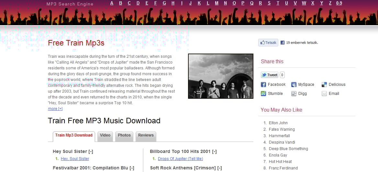Browse artists starting with letter T
The image size is (378, 172).
(278, 3)
